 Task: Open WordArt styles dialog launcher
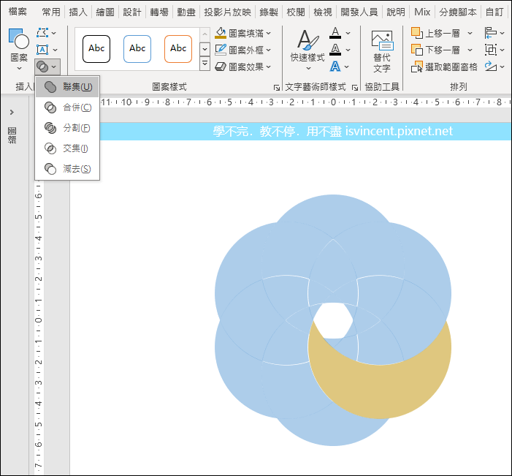coord(355,87)
